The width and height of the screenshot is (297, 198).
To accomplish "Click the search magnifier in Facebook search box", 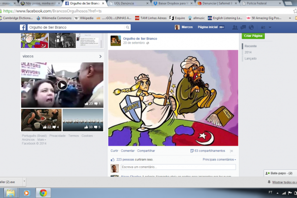I will click(x=128, y=27).
